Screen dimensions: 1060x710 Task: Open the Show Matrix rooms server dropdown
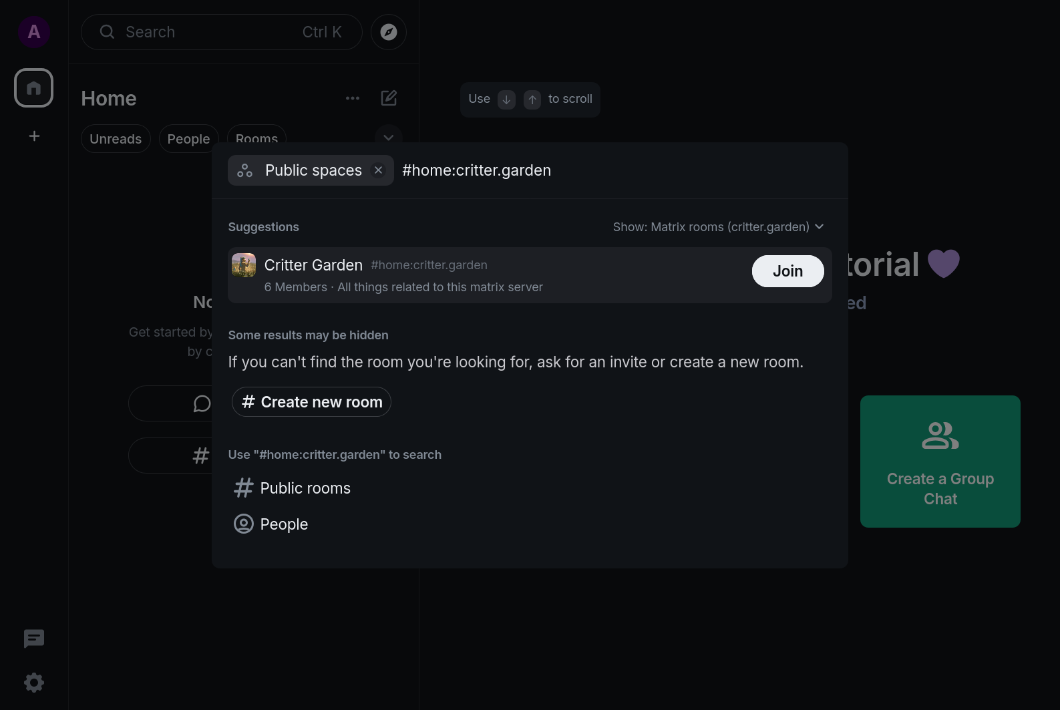pyautogui.click(x=718, y=227)
